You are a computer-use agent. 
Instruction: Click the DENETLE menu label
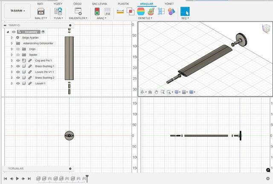[145, 18]
